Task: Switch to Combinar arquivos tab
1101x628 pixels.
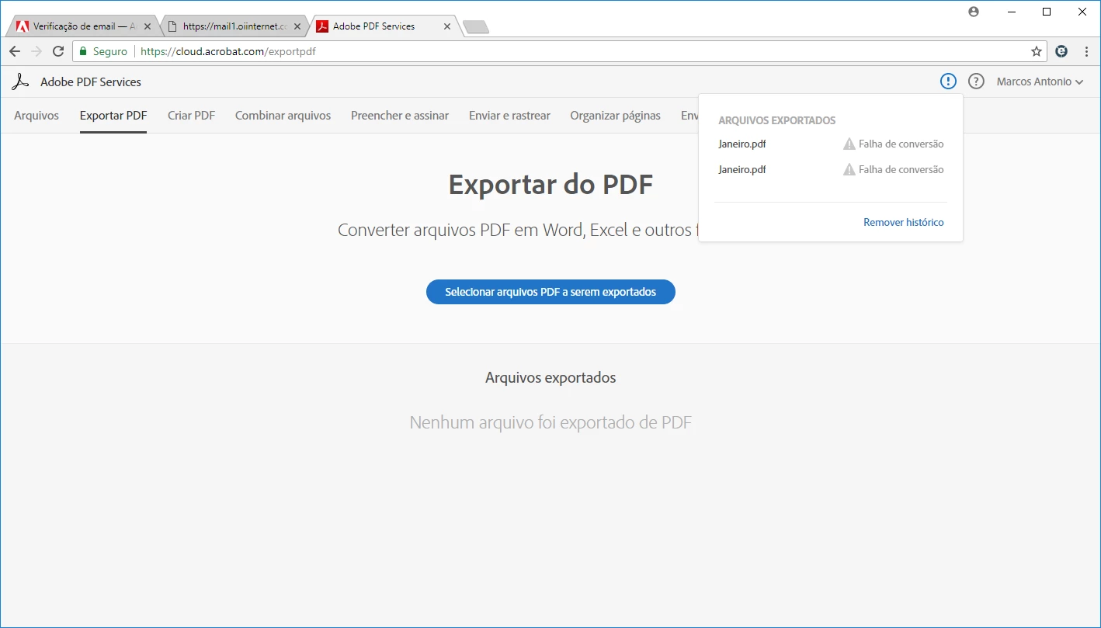Action: coord(283,116)
